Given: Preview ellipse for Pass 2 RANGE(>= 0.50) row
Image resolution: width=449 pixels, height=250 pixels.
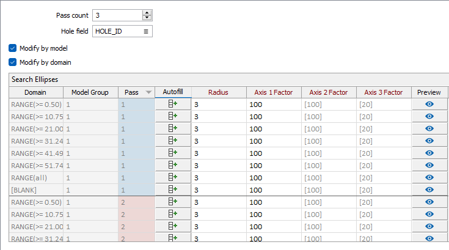Looking at the screenshot, I should click(x=429, y=202).
